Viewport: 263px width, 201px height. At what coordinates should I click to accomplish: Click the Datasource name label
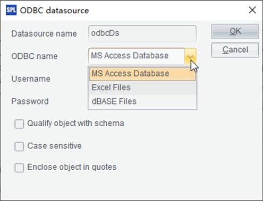(x=44, y=33)
